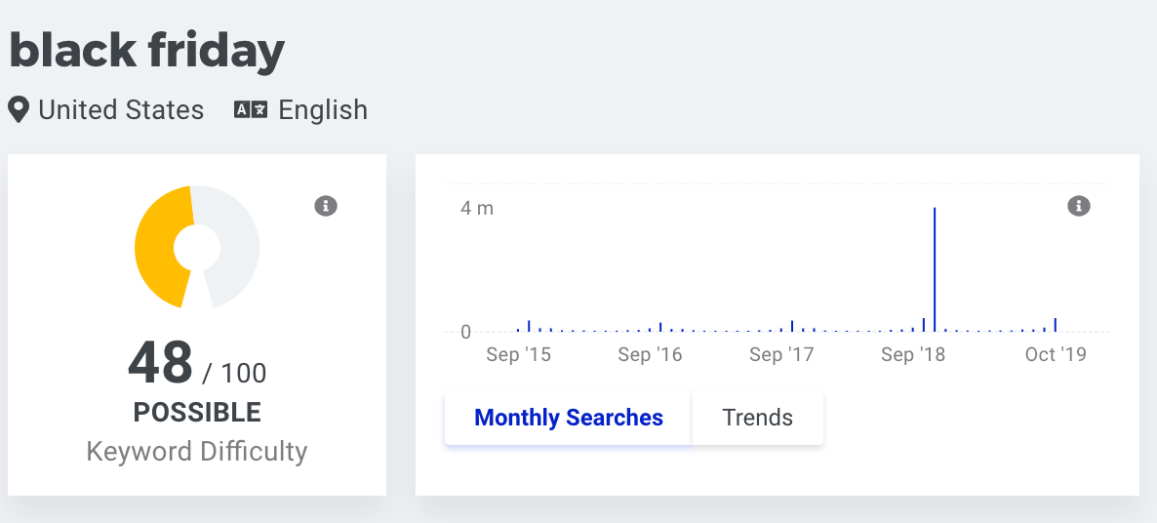
Task: Click the Sep '15 axis label
Action: 518,355
